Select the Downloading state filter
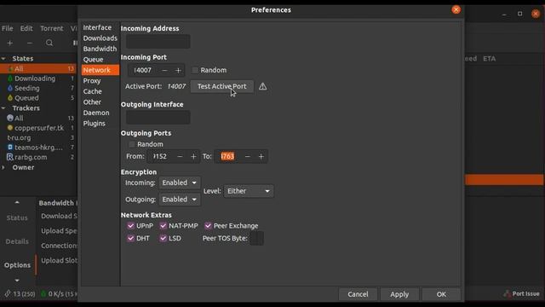The height and width of the screenshot is (307, 545). 35,78
